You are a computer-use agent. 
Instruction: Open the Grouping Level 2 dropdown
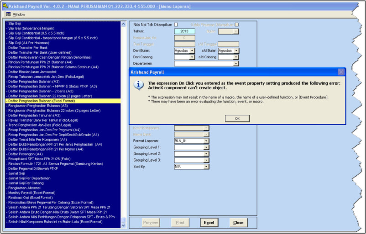click(x=206, y=154)
